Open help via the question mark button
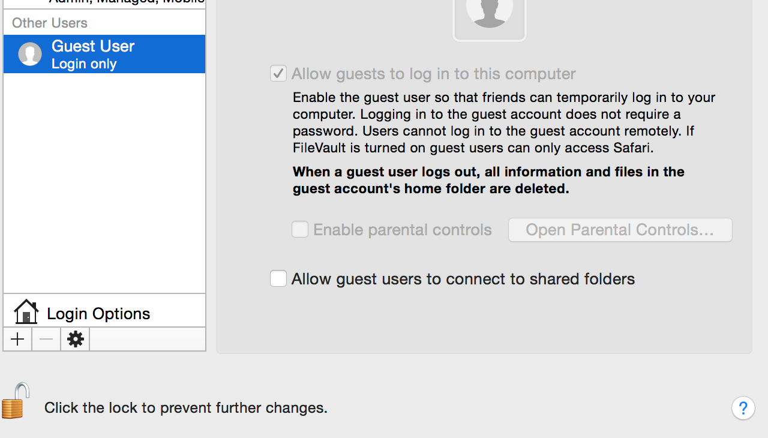The height and width of the screenshot is (438, 768). tap(743, 409)
